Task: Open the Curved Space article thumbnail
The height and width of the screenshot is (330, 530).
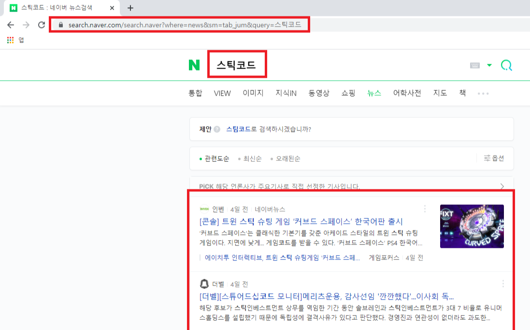Action: 472,226
